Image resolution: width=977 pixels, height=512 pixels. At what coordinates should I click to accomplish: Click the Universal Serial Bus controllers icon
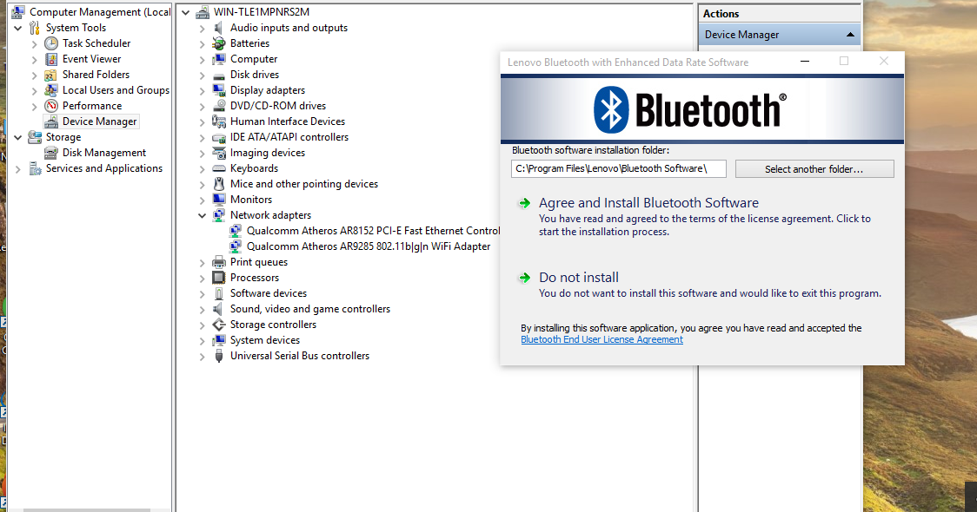pyautogui.click(x=218, y=356)
